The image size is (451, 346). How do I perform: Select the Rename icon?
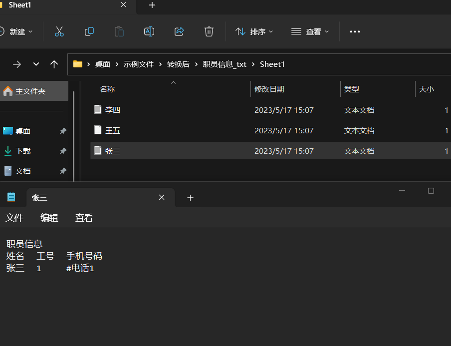click(x=149, y=31)
